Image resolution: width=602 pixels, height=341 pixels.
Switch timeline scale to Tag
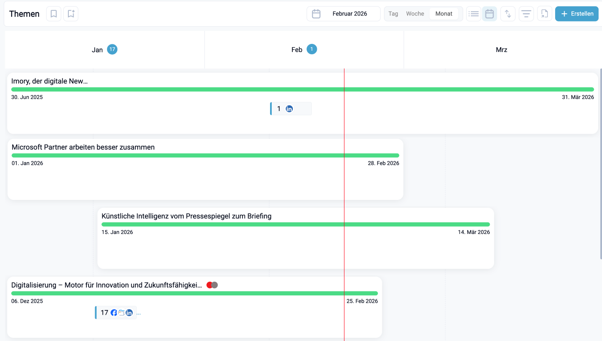[393, 14]
